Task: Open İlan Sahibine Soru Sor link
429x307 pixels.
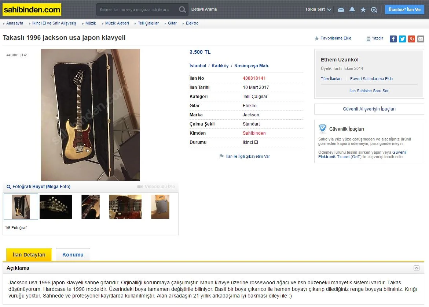Action: [x=369, y=91]
